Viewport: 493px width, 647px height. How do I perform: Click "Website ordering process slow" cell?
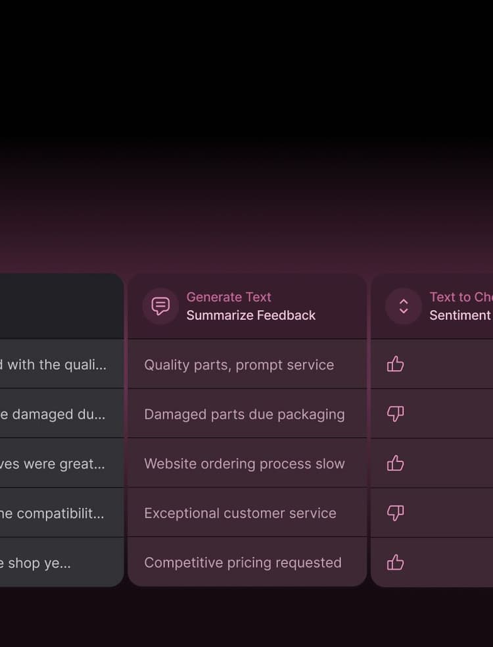click(x=244, y=463)
